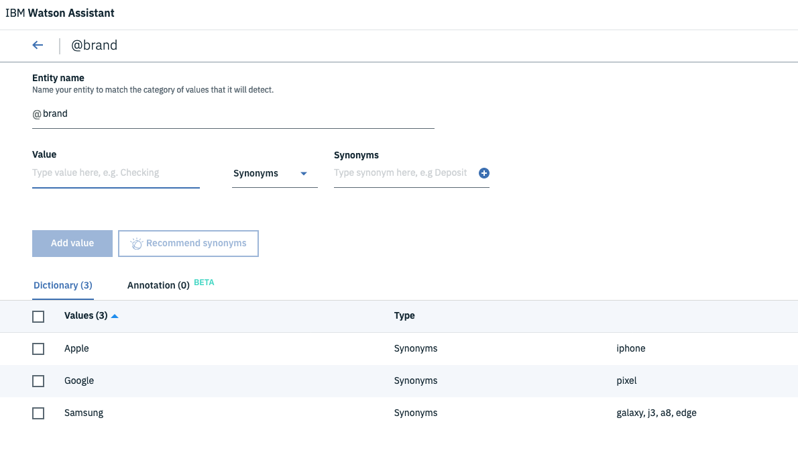Edit the Entity name field
The height and width of the screenshot is (465, 798).
pos(233,114)
